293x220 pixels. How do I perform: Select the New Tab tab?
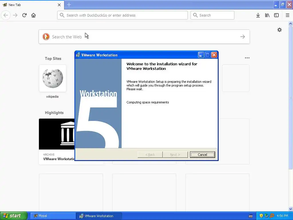point(32,5)
